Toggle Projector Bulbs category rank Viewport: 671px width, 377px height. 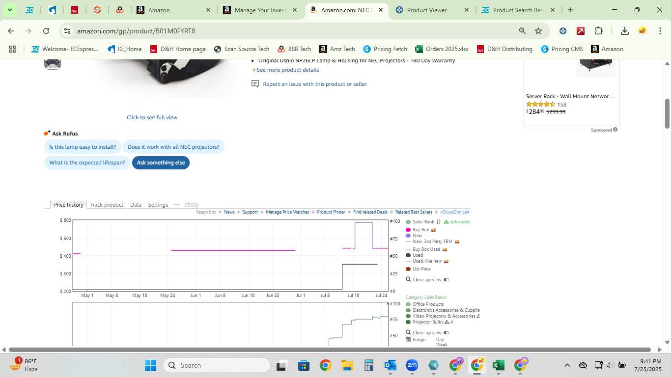point(429,322)
